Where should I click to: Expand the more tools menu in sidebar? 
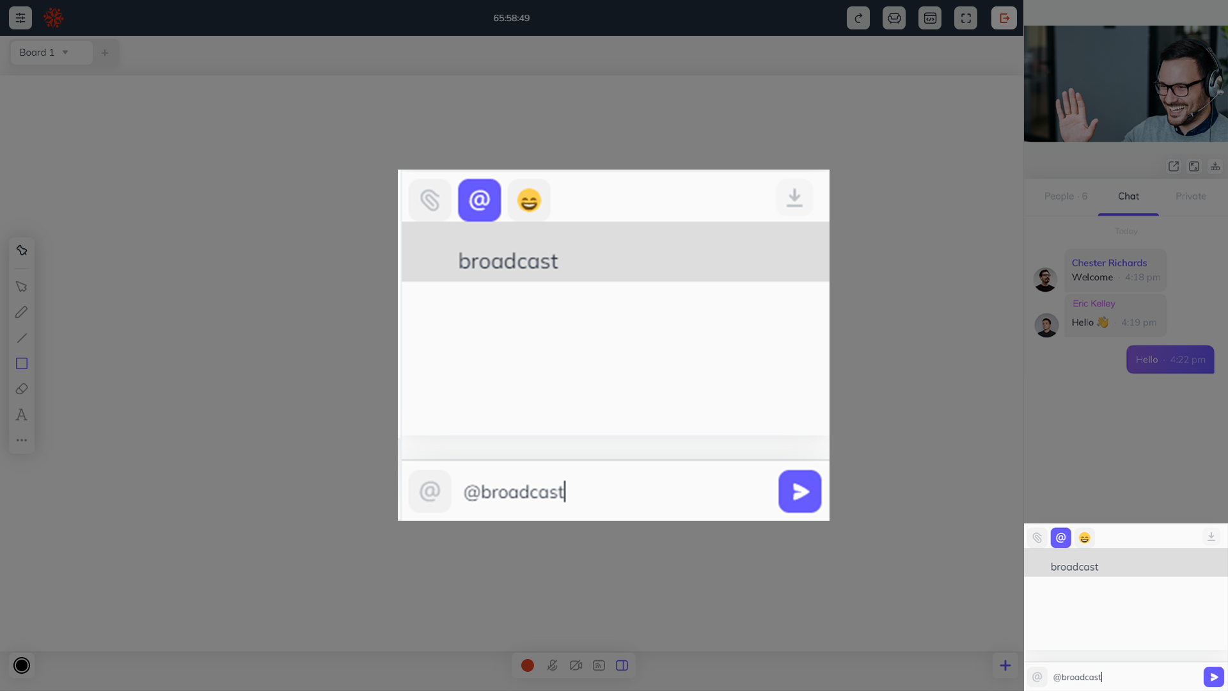tap(21, 440)
